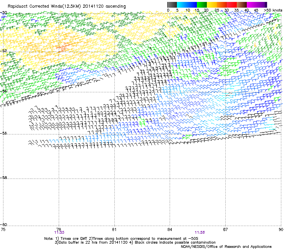Click the cyan 5-10 knots legend swatch
The height and width of the screenshot is (249, 284).
tap(182, 5)
